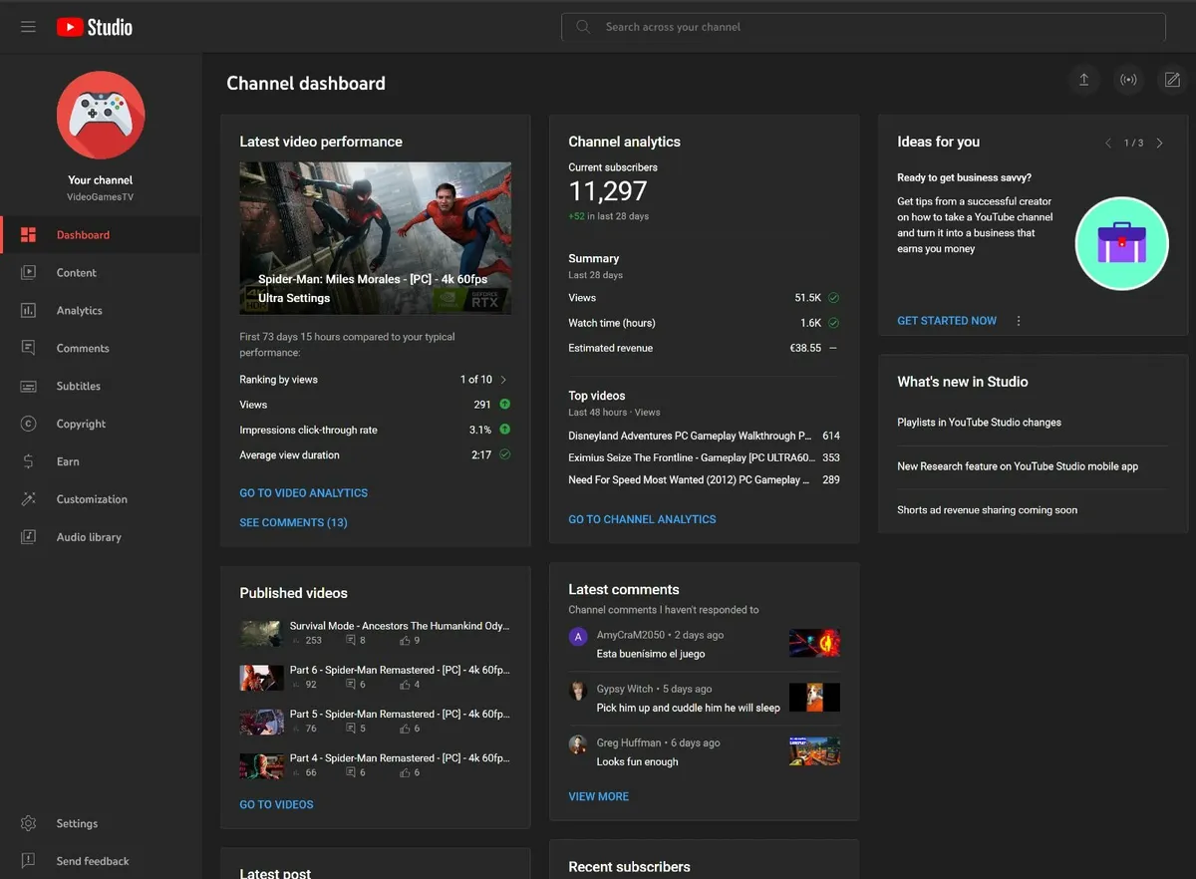
Task: Open Part 6 Spider-Man Remastered video title
Action: pos(400,670)
